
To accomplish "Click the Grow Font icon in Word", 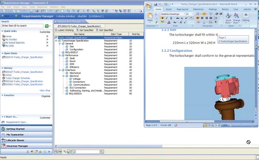I will coord(181,22).
